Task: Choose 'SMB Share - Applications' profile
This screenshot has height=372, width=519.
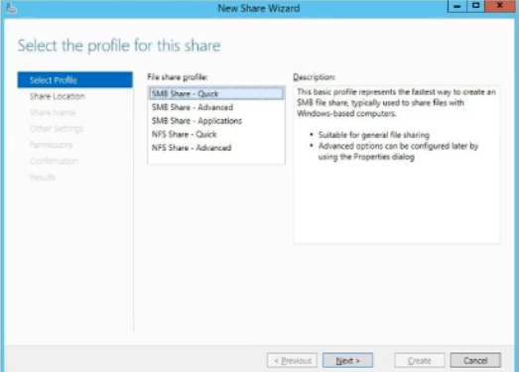Action: pos(216,121)
